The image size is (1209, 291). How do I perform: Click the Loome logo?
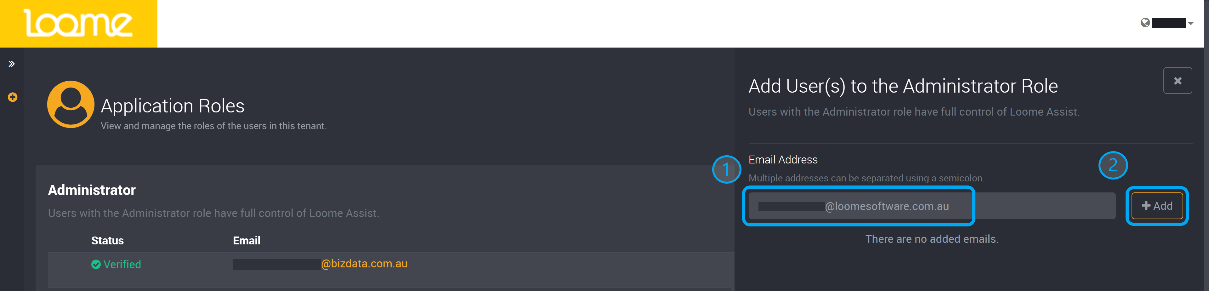(78, 23)
